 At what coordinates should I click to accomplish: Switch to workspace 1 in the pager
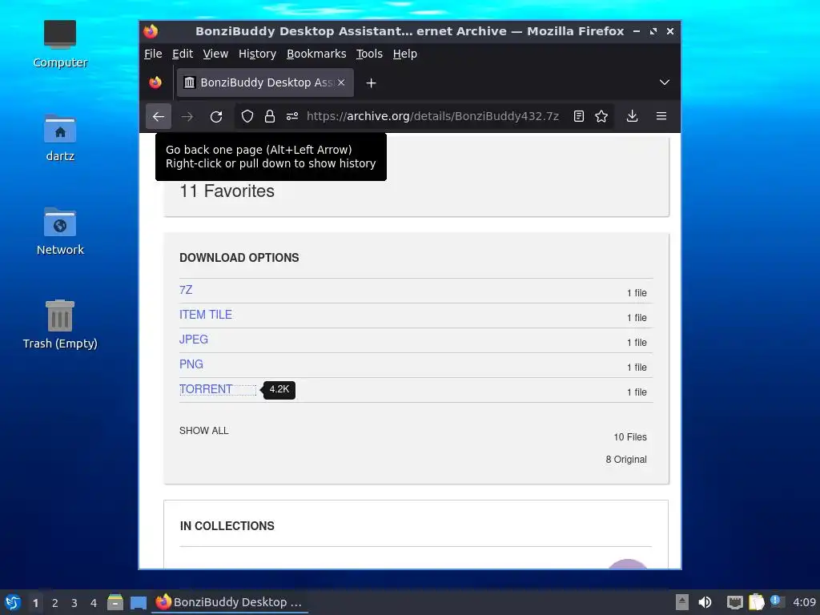(35, 603)
